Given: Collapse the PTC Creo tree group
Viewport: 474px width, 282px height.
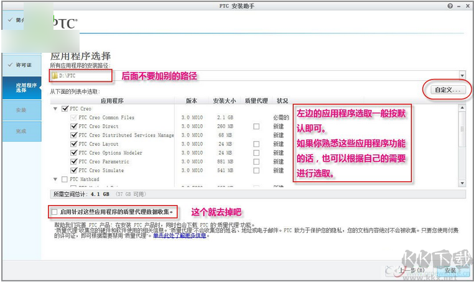Looking at the screenshot, I should pos(56,109).
